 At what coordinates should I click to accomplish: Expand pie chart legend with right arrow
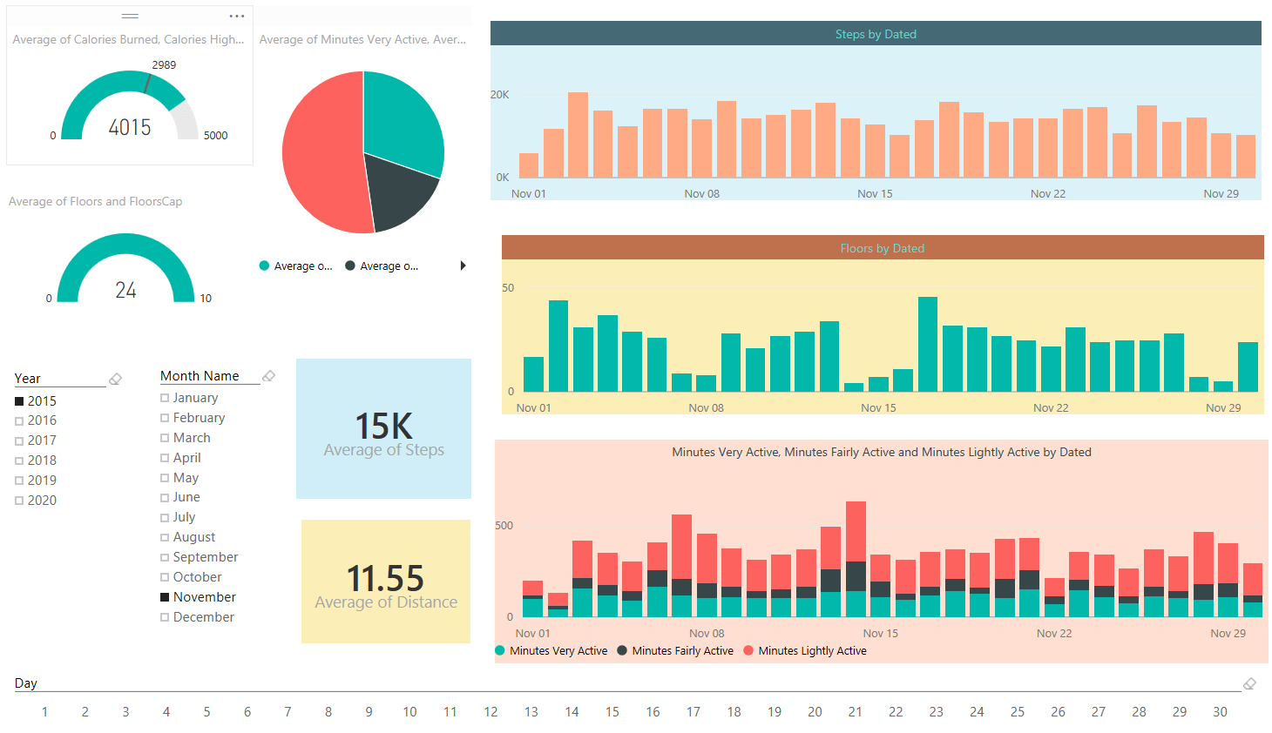tap(463, 266)
